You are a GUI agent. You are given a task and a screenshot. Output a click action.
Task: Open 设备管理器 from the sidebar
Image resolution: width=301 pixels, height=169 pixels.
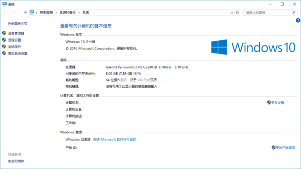(16, 33)
